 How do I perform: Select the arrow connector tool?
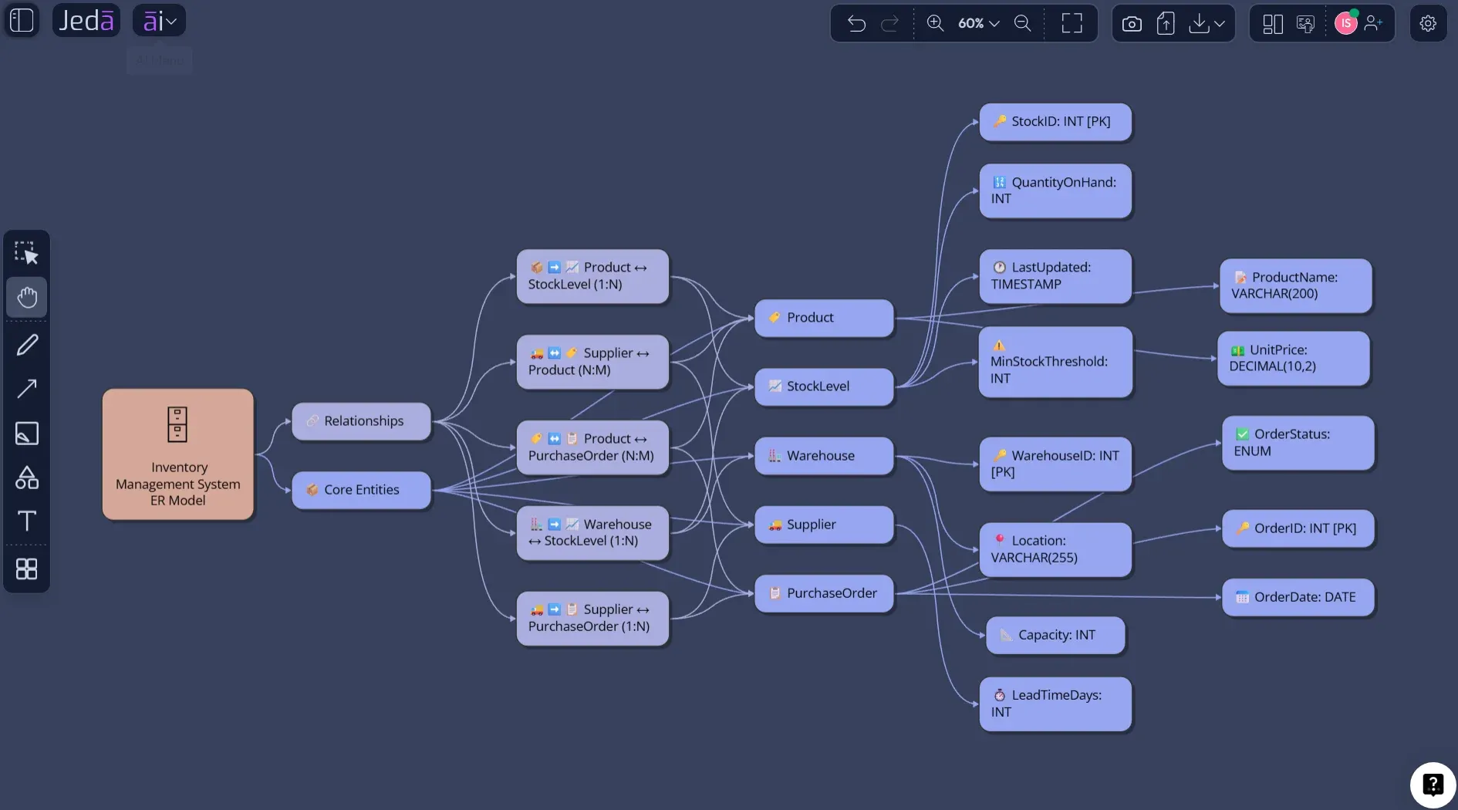click(x=27, y=388)
